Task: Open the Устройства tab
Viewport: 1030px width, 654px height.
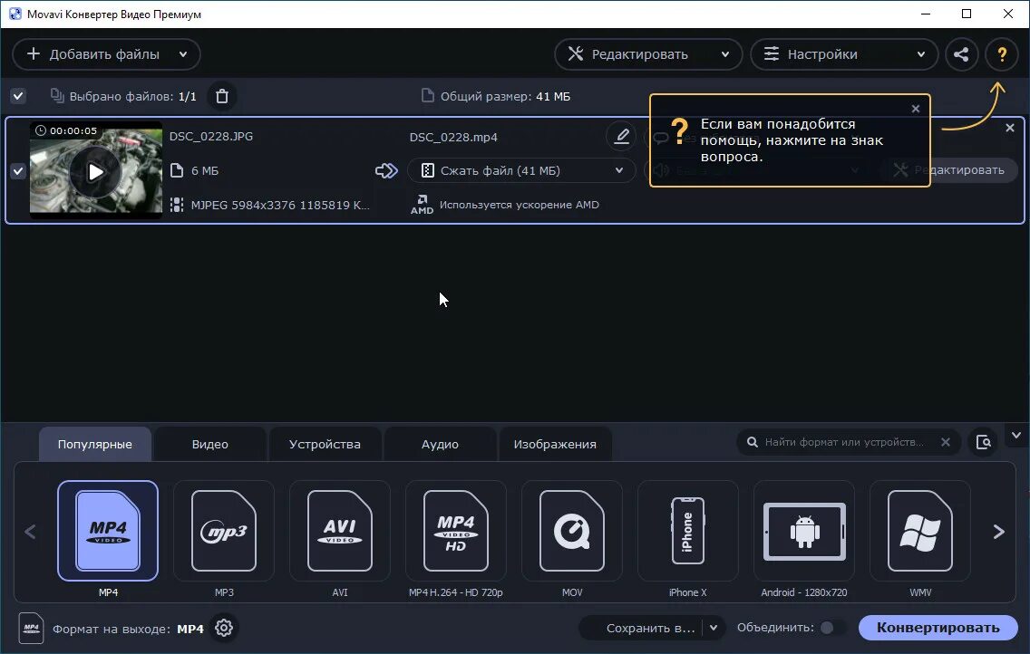Action: coord(326,444)
